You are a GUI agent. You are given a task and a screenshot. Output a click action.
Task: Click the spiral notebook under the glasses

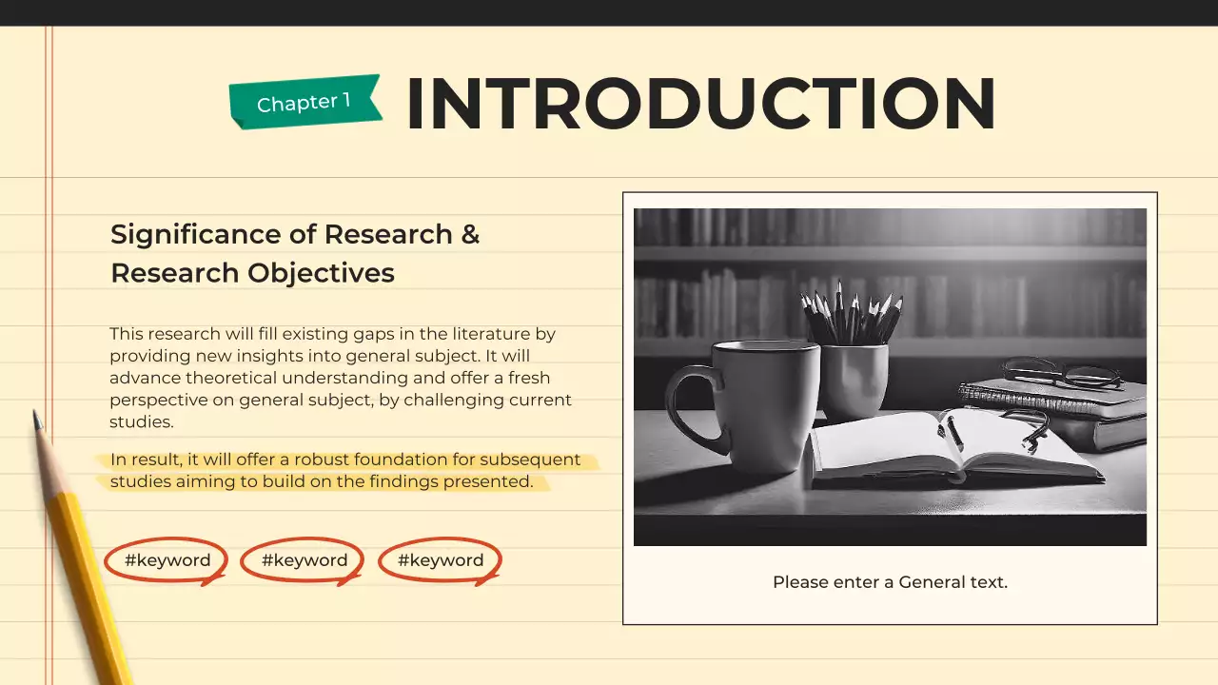coord(1056,398)
